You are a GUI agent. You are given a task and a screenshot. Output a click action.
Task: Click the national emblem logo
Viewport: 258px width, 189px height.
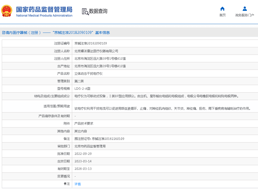coord(7,11)
